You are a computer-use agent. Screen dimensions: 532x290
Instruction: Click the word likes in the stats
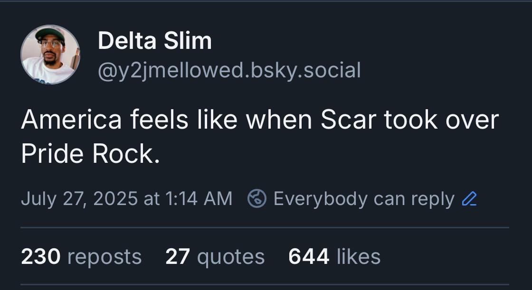coord(359,256)
